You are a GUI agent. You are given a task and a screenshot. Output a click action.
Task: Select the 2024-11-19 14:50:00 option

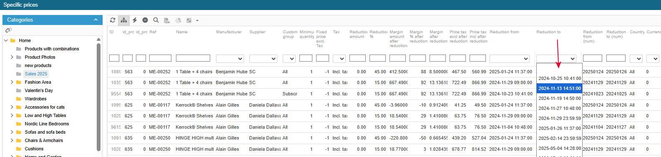pyautogui.click(x=559, y=98)
